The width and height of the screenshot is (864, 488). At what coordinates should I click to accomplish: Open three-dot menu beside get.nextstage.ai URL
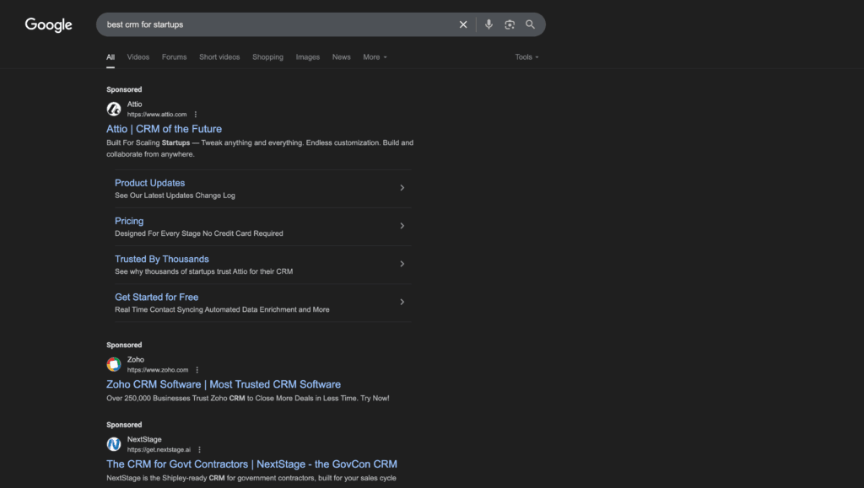coord(199,449)
